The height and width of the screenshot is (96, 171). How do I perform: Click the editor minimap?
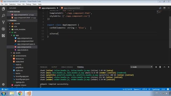(x=159, y=12)
